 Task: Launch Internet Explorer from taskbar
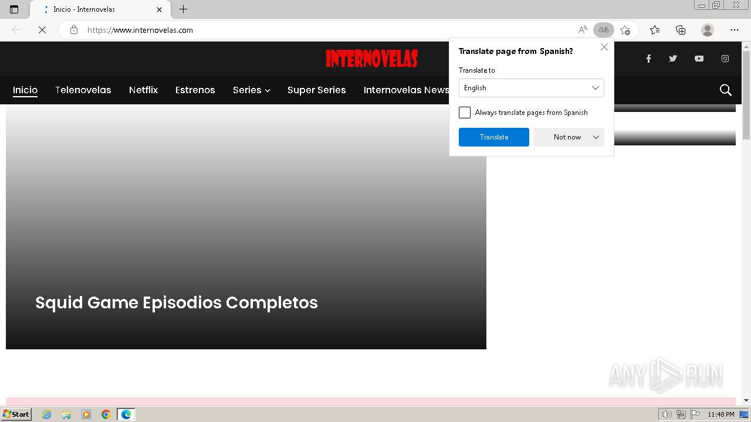coord(47,414)
